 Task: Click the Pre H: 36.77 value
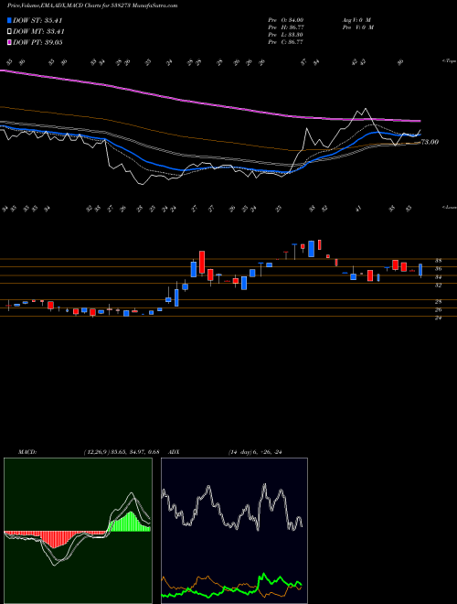(x=286, y=27)
